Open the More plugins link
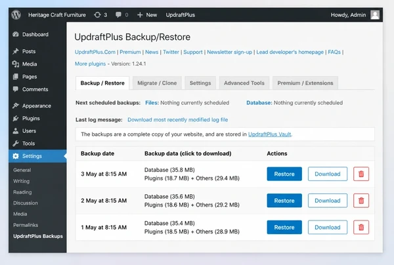Screen dimensions: 394x265 pos(90,64)
